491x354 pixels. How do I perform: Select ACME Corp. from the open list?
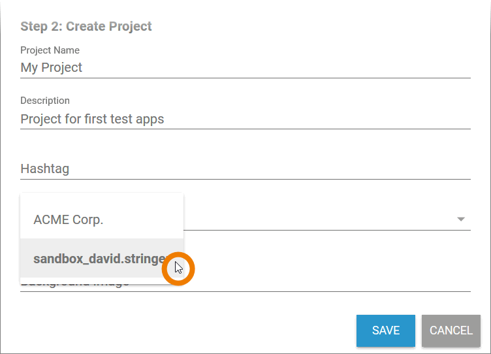[x=69, y=220]
